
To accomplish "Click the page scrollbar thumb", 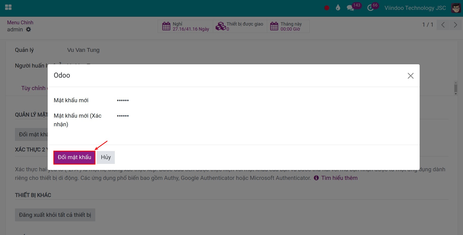I will (x=456, y=88).
